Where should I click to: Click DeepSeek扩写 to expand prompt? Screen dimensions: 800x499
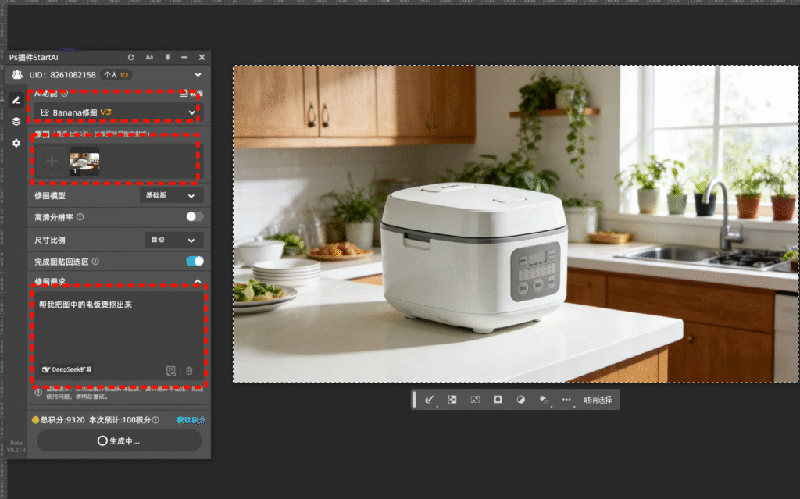click(x=68, y=369)
